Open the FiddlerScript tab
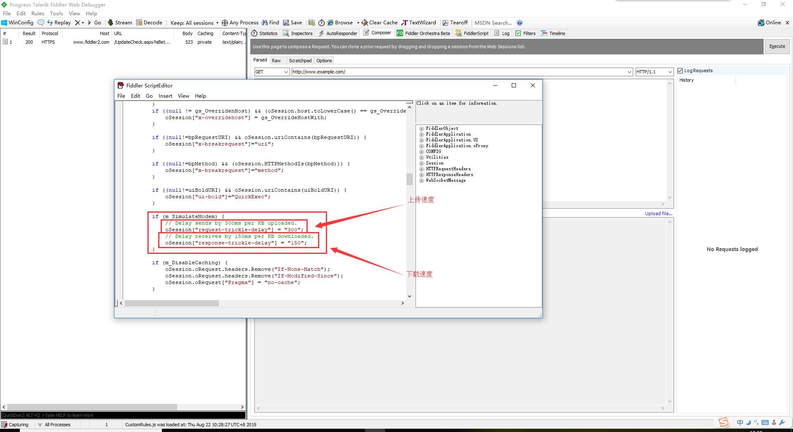This screenshot has height=432, width=793. (472, 33)
